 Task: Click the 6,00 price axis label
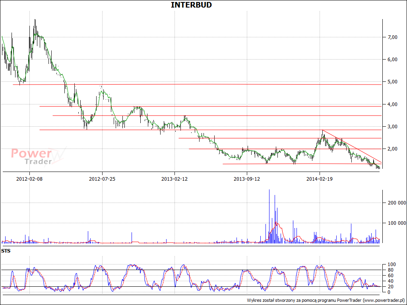[x=392, y=60]
